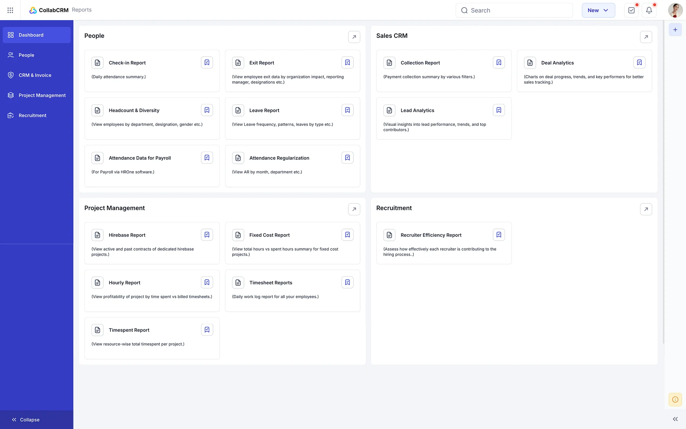Expand the People section
Image resolution: width=686 pixels, height=429 pixels.
354,37
